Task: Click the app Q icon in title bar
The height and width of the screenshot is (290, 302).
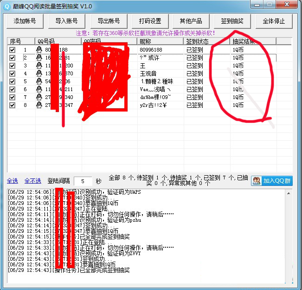Action: tap(7, 7)
